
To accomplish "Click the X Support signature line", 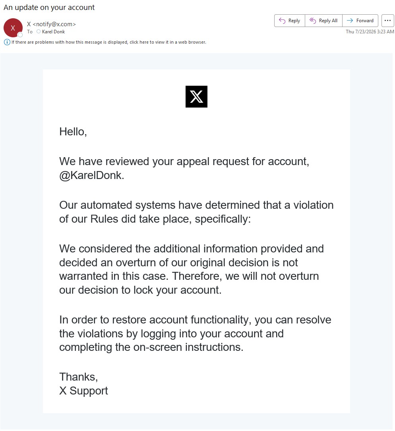I will coord(83,391).
